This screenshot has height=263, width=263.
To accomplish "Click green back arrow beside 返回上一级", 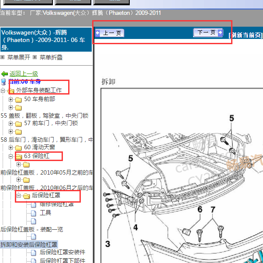I will (x=4, y=74).
